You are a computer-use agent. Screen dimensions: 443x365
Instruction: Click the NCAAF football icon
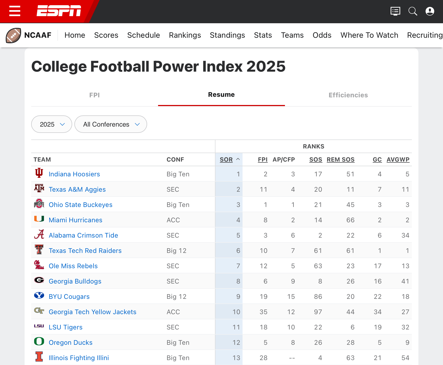point(13,35)
